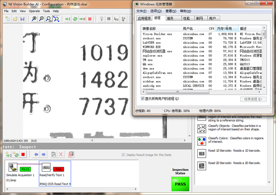276x195 pixels.
Task: Click the 结束进程 button in Task Manager
Action: (253, 99)
